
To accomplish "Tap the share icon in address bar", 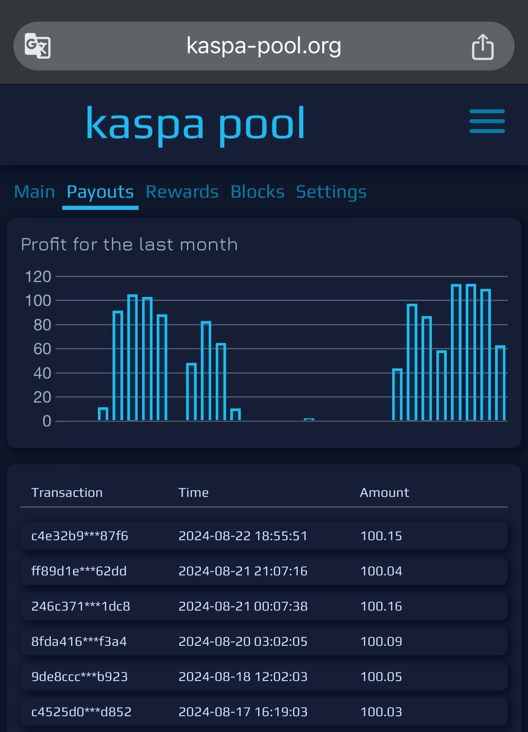I will 482,46.
